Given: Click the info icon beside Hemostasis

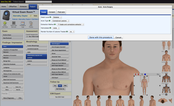Looking at the screenshot, I should click(x=50, y=28).
